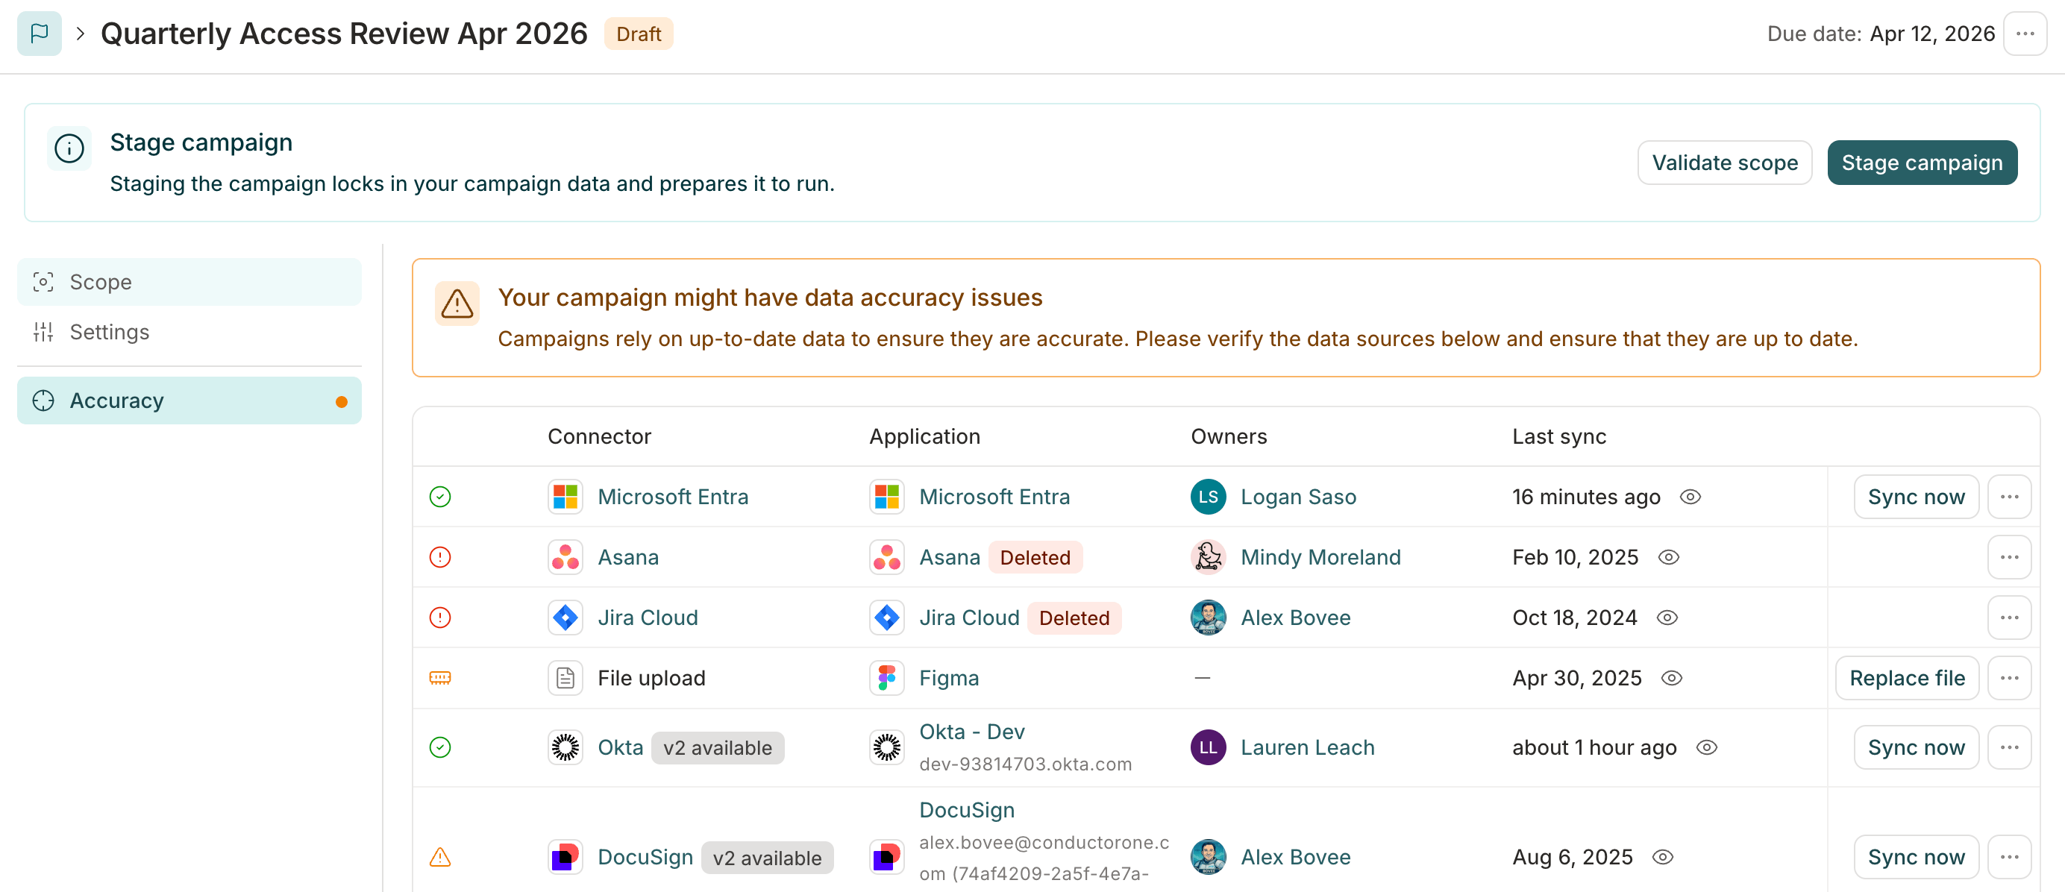Open the Okta - Dev application link
The width and height of the screenshot is (2065, 892).
[x=971, y=732]
